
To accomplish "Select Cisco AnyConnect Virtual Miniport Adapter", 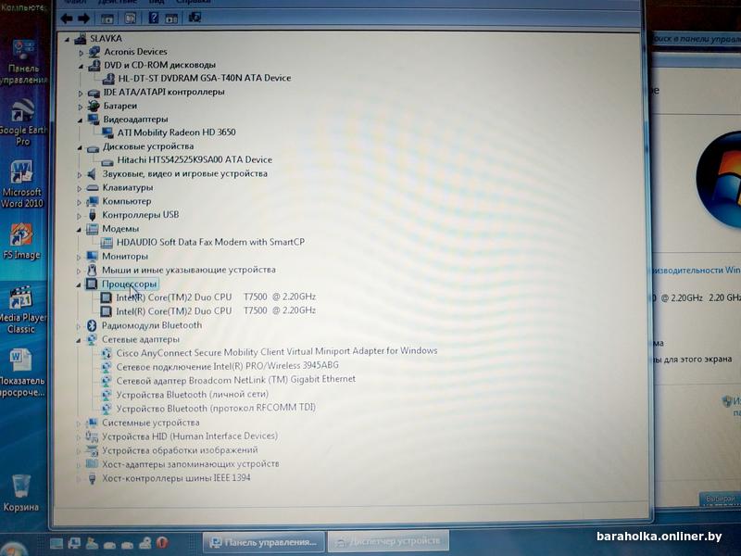I will [x=276, y=352].
